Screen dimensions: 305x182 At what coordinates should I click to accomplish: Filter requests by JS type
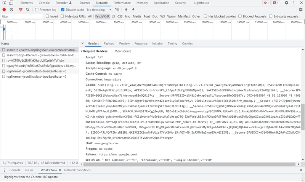tap(113, 16)
